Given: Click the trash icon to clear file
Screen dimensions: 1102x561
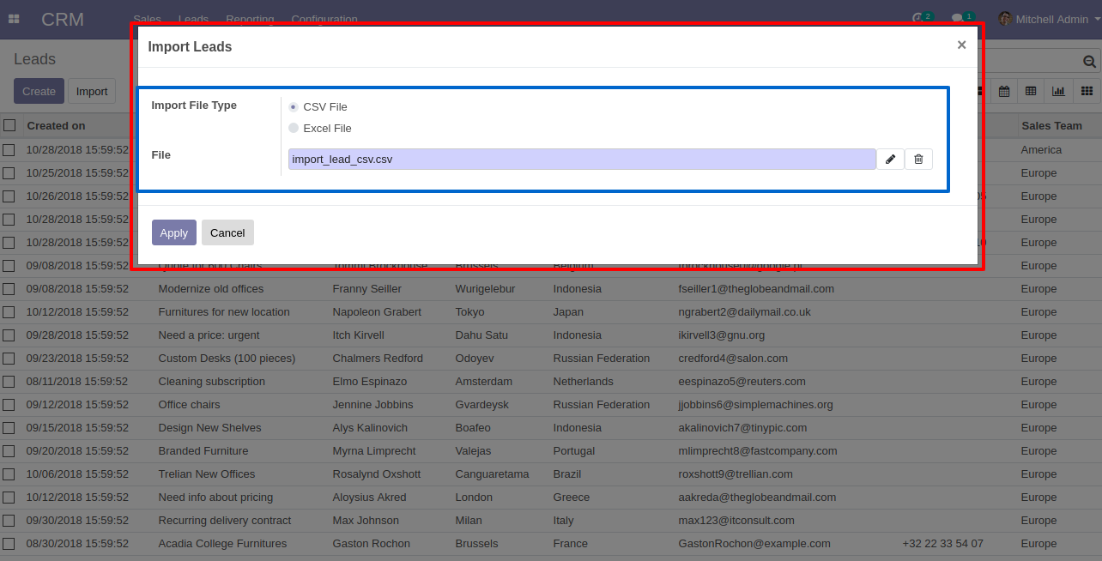Looking at the screenshot, I should tap(918, 159).
